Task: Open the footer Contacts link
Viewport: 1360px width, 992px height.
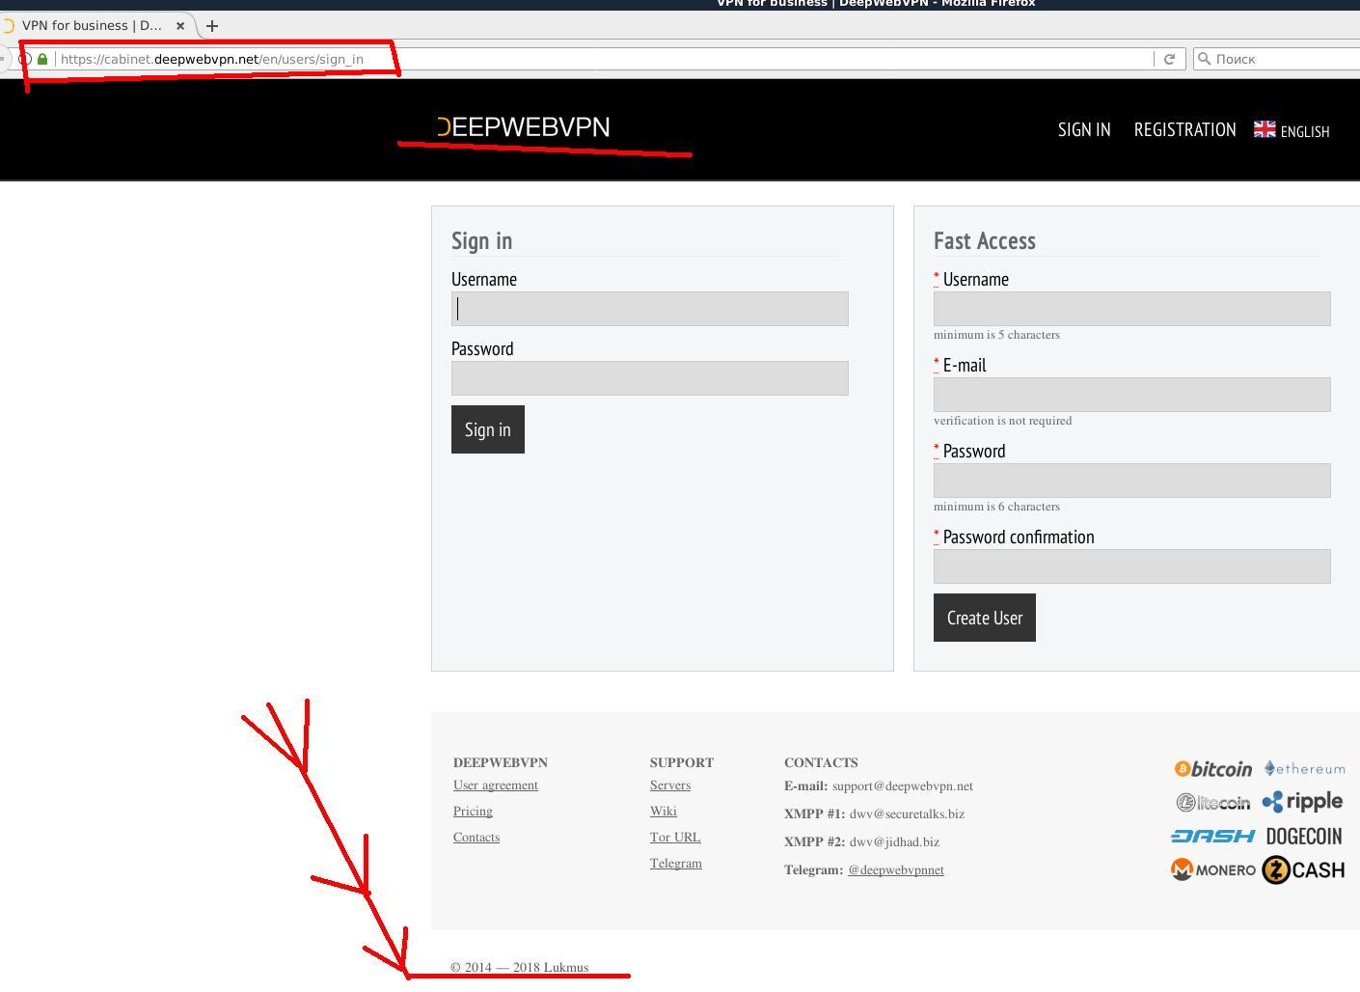Action: (476, 838)
